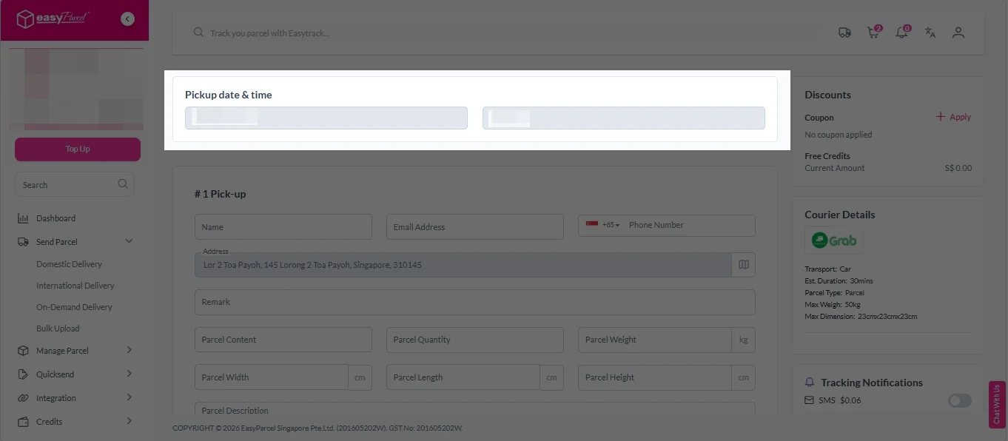
Task: Open the Chat With Us tab
Action: pos(997,404)
